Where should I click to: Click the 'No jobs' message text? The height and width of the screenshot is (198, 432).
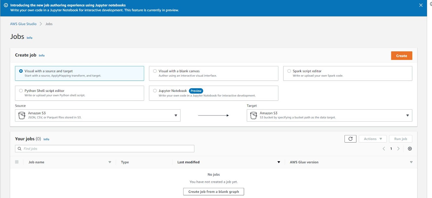tap(214, 175)
